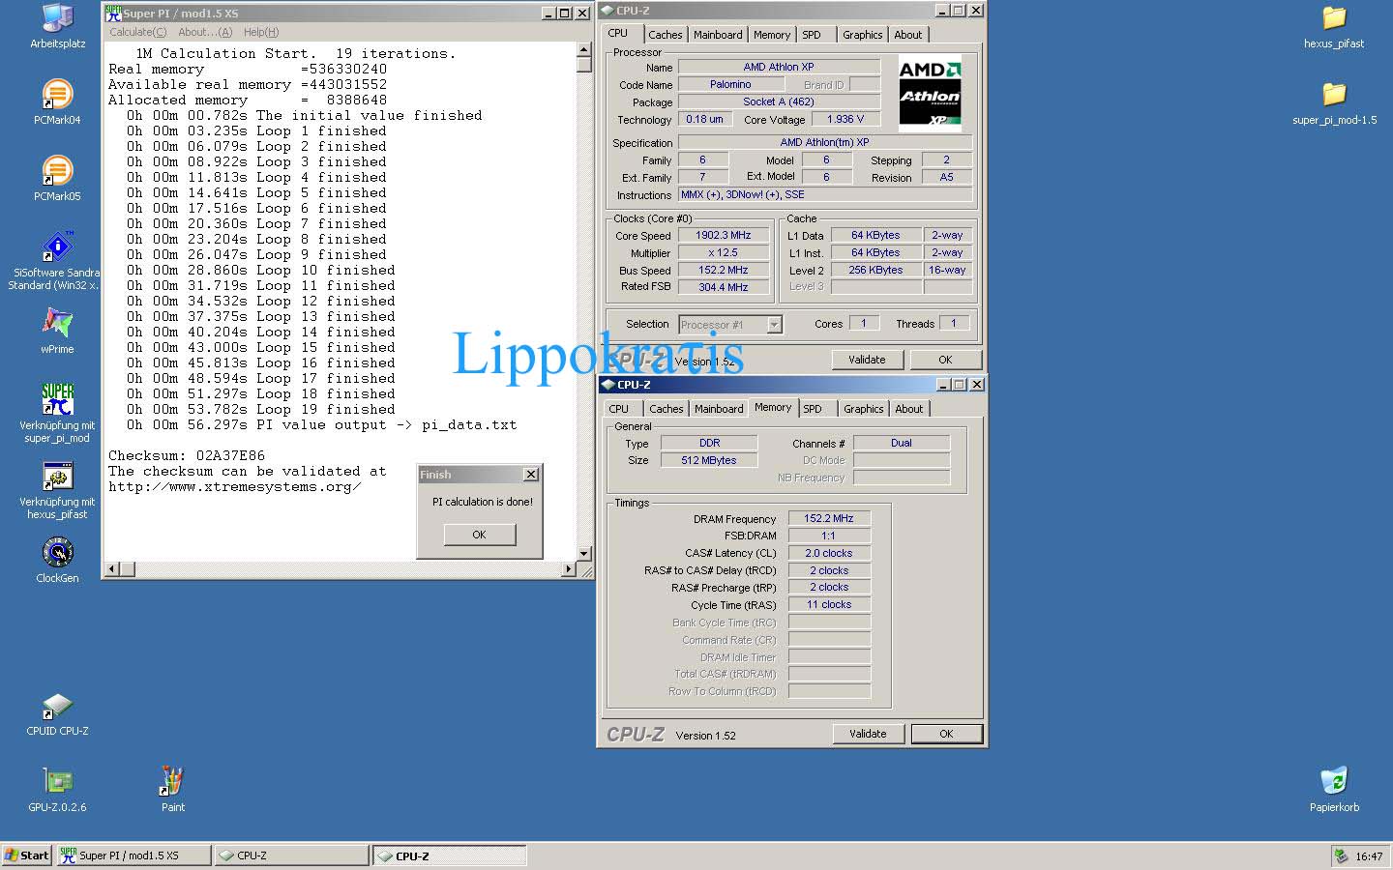Switch to Memory tab in top CPU-Z
Screen dimensions: 1393x870
click(x=772, y=35)
